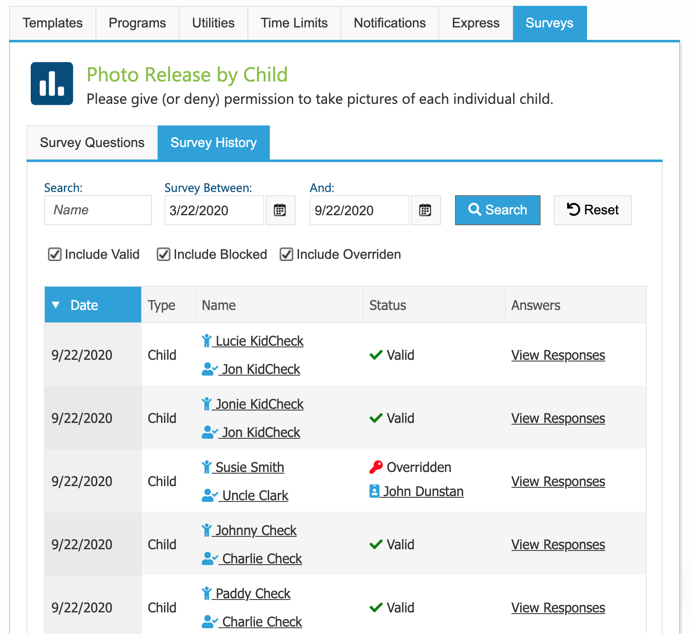Click the Name search input field
The image size is (690, 634).
[98, 210]
